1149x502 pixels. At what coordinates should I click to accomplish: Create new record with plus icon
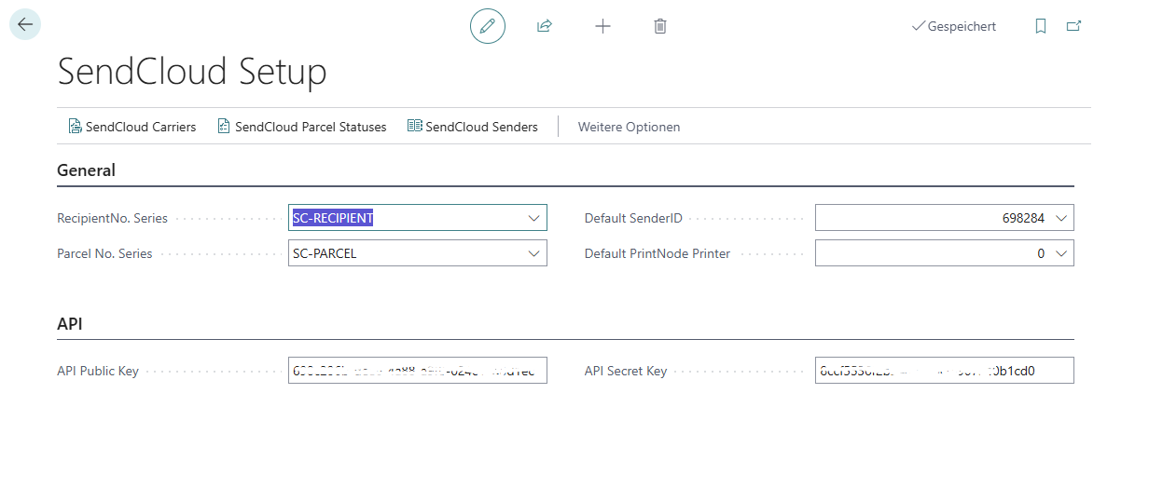[602, 26]
